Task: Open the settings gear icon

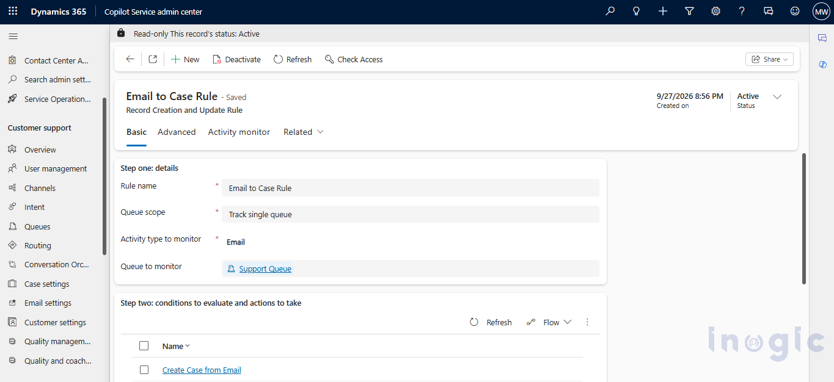Action: [x=715, y=12]
